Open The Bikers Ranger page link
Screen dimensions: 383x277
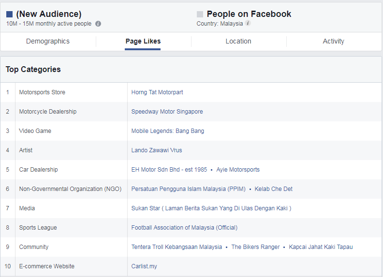[255, 247]
